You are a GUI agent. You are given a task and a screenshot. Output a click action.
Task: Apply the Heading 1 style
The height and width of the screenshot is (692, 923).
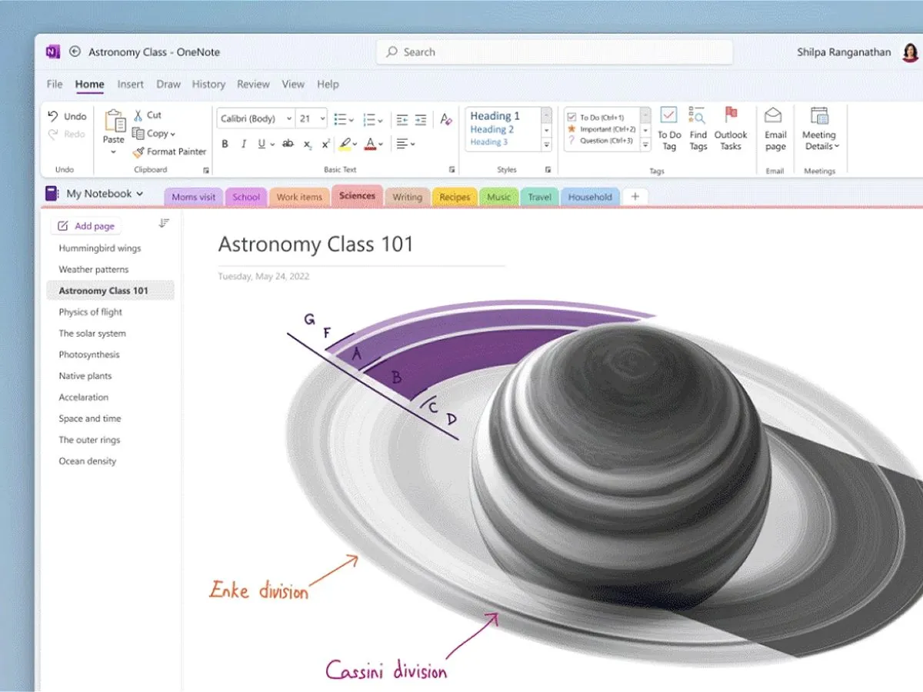[x=495, y=115]
